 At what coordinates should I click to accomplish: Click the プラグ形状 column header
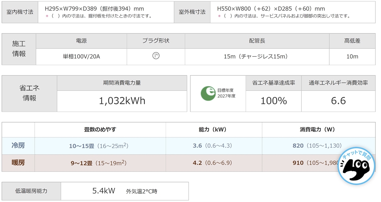pos(156,41)
